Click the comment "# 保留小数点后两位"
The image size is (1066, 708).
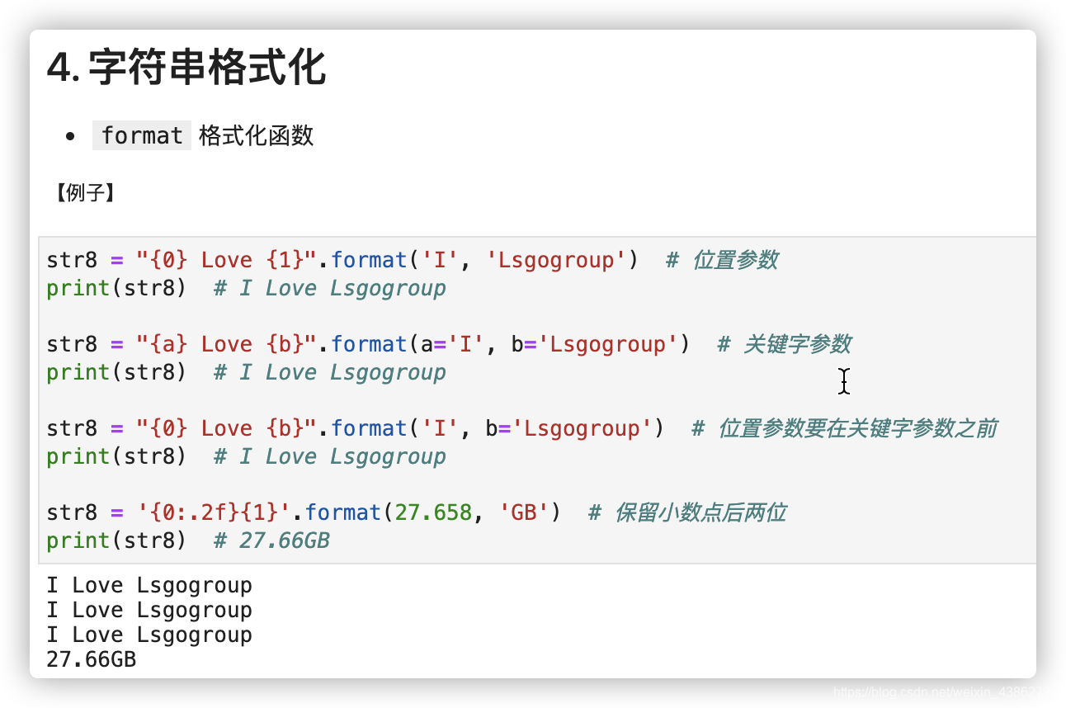click(687, 512)
